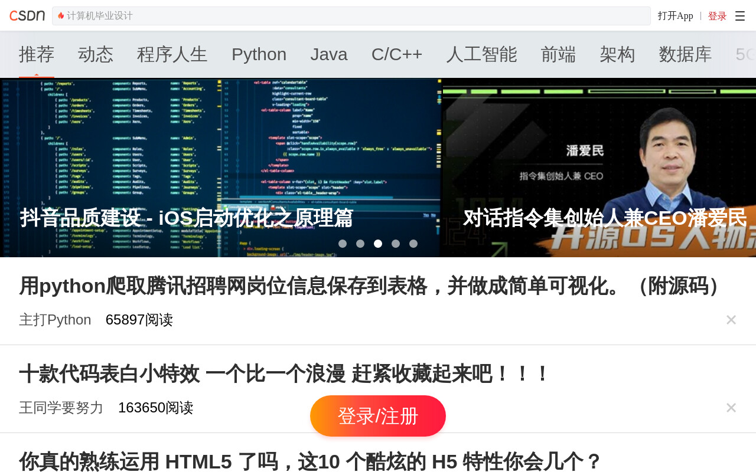756x472 pixels.
Task: Open article about HTML5 10个酷炫的H5特性
Action: tap(310, 461)
